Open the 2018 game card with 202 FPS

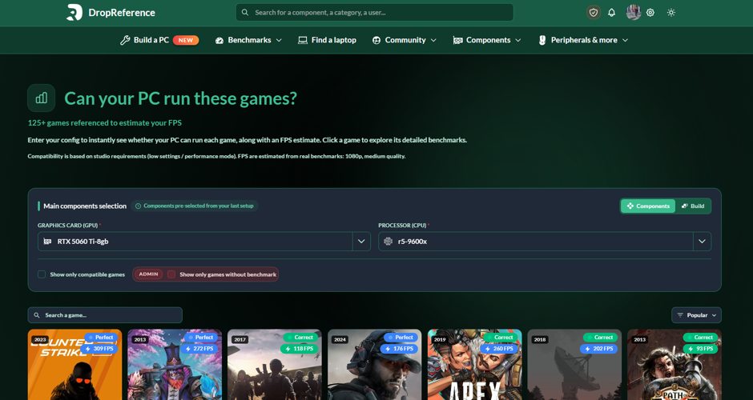[574, 365]
